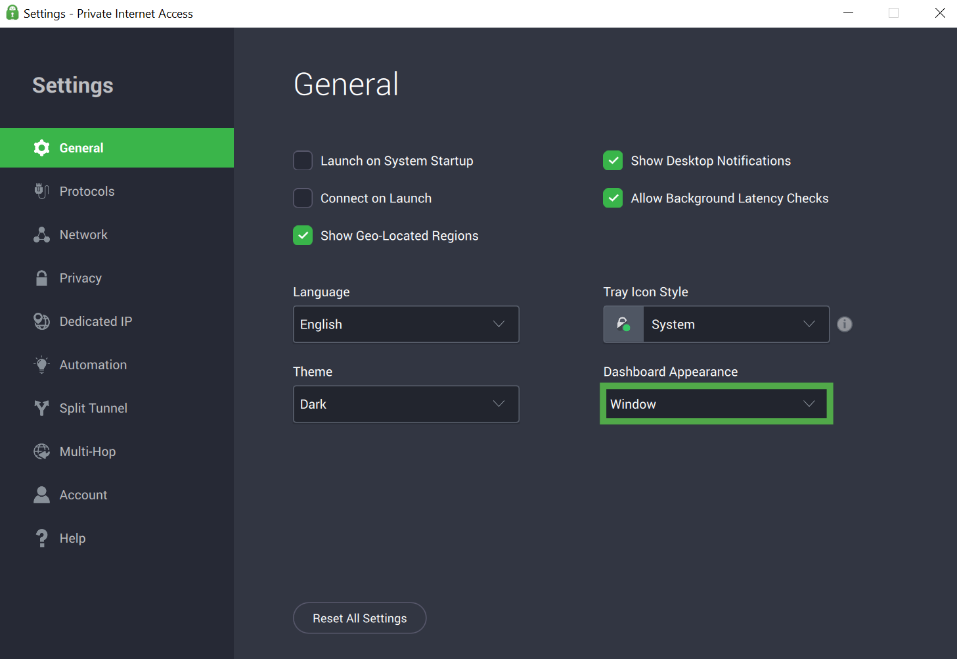Disable Allow Background Latency Checks

point(613,198)
